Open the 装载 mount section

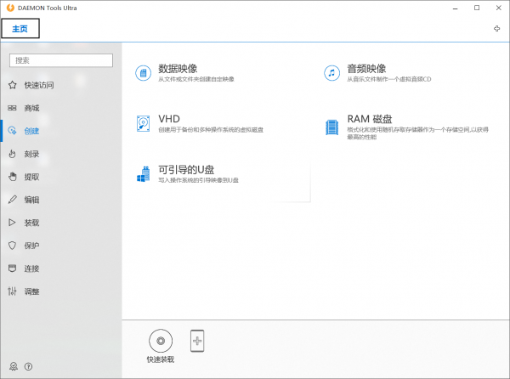(x=32, y=223)
